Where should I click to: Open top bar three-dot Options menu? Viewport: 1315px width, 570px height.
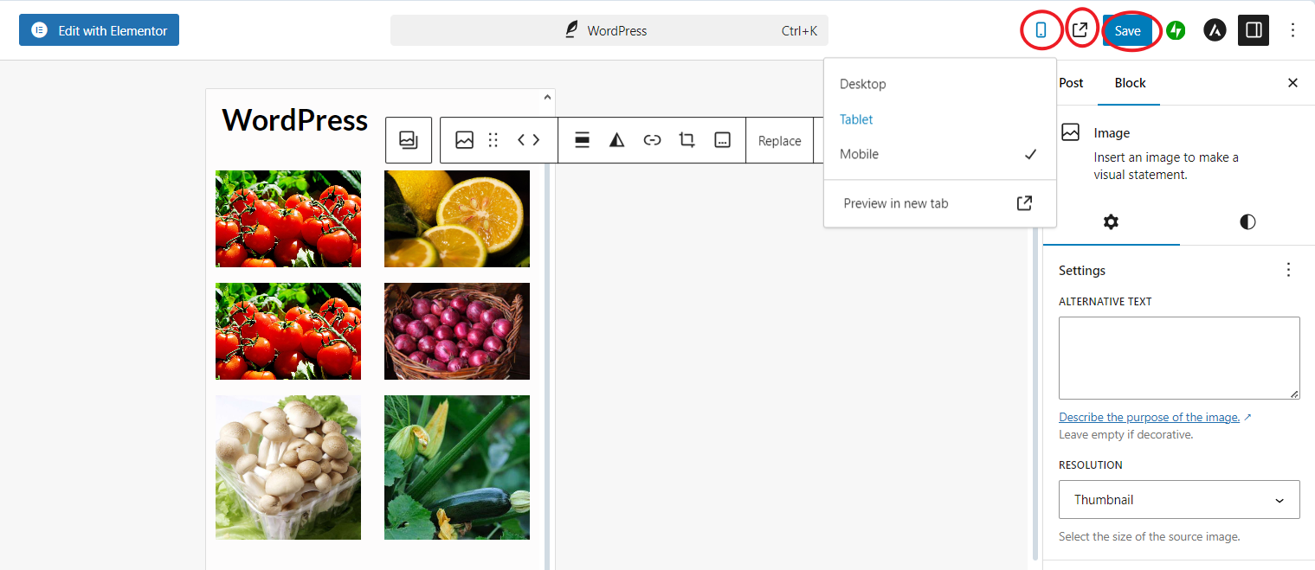point(1292,30)
